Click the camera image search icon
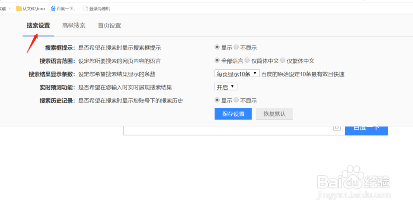This screenshot has width=413, height=209. coord(337,128)
